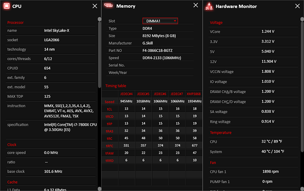Viewport: 304px width, 191px height.
Task: Click the tCL row label
Action: (x=109, y=109)
